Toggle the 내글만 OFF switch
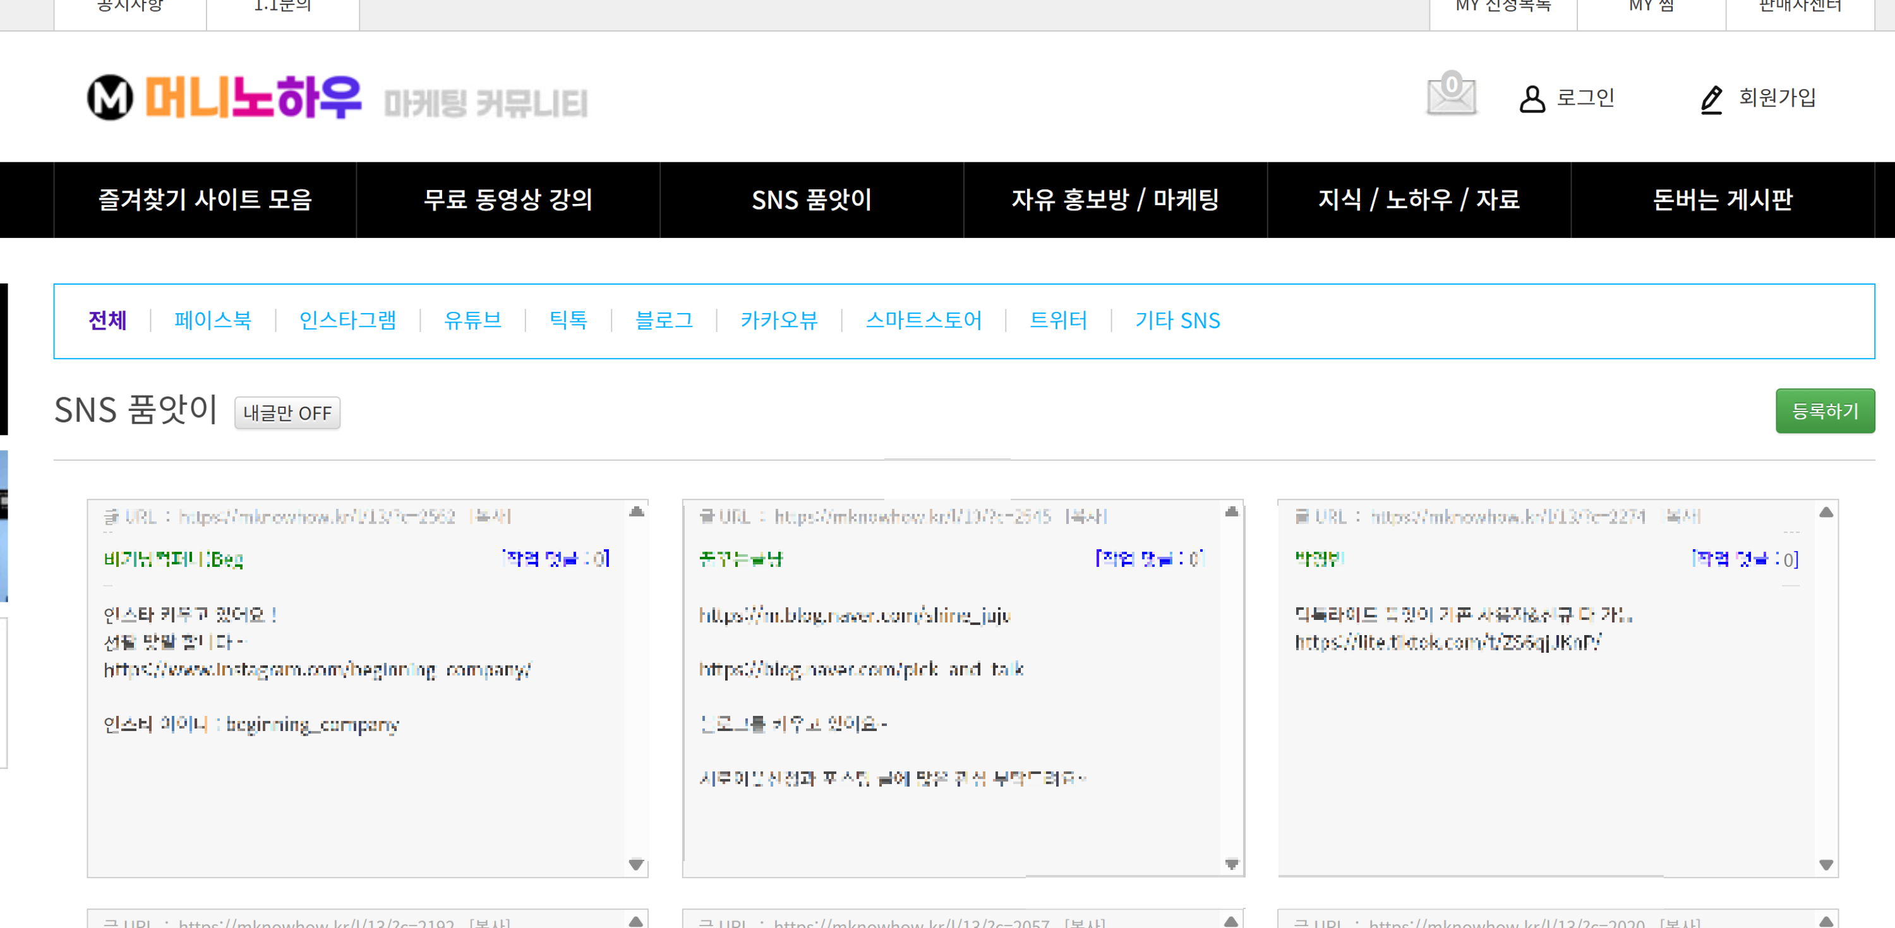Screen dimensions: 1895x928 [287, 412]
